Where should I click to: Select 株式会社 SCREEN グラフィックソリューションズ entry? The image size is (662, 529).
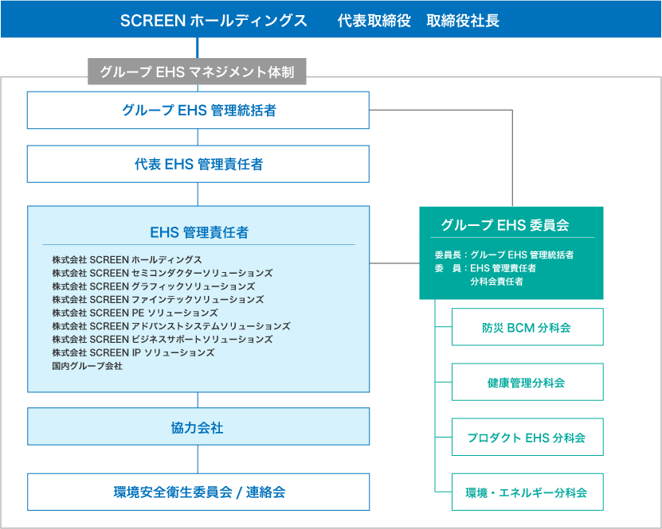coord(154,286)
